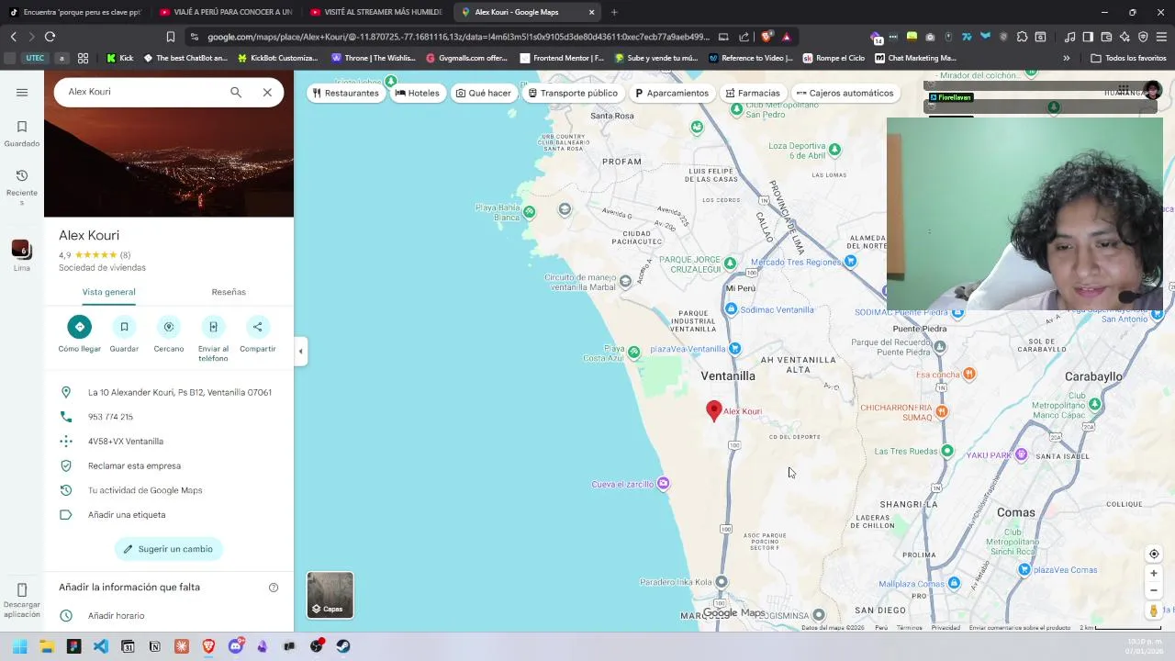This screenshot has width=1175, height=661.
Task: Open the Todos los favoritos folder
Action: [x=1128, y=58]
